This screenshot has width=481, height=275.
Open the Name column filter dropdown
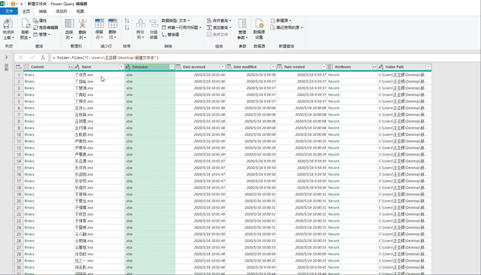click(121, 67)
